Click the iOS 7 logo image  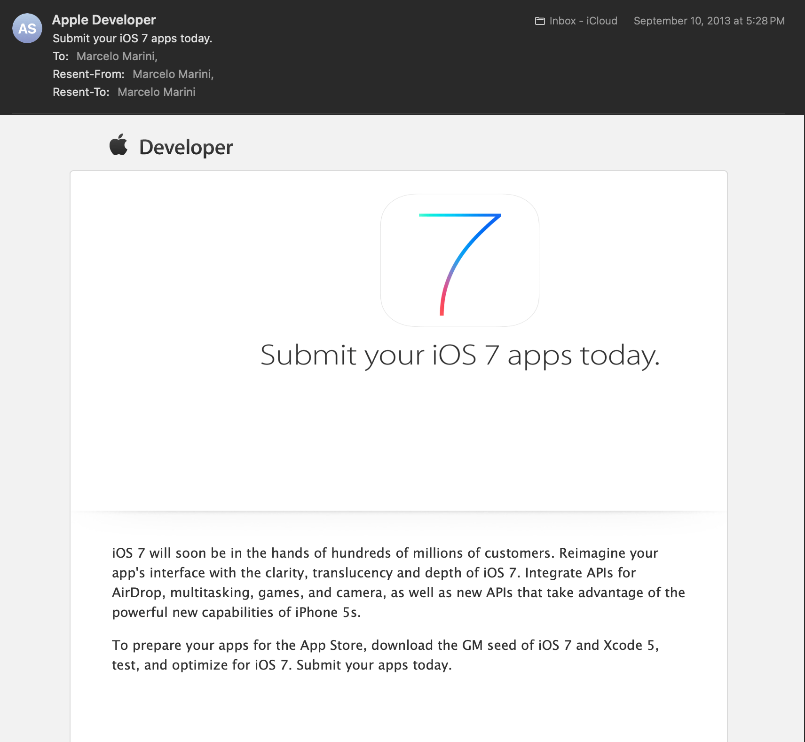[x=459, y=260]
